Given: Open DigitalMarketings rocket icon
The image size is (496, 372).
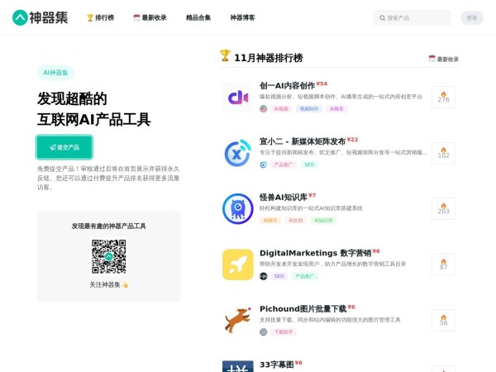Looking at the screenshot, I should (x=237, y=265).
